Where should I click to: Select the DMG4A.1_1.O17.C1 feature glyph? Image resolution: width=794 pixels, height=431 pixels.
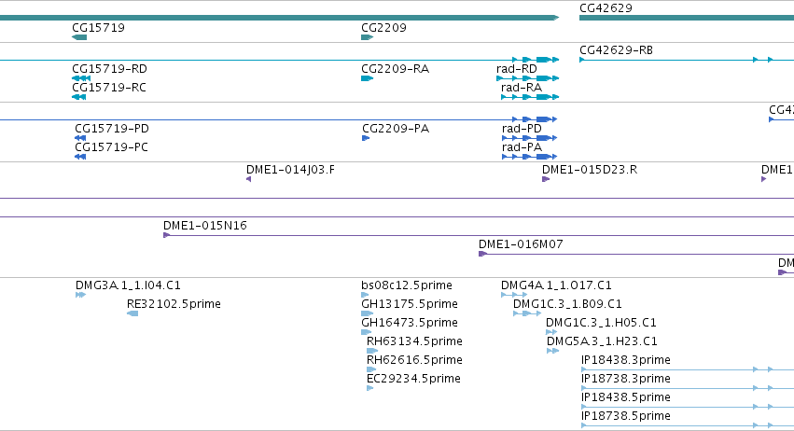pyautogui.click(x=514, y=295)
